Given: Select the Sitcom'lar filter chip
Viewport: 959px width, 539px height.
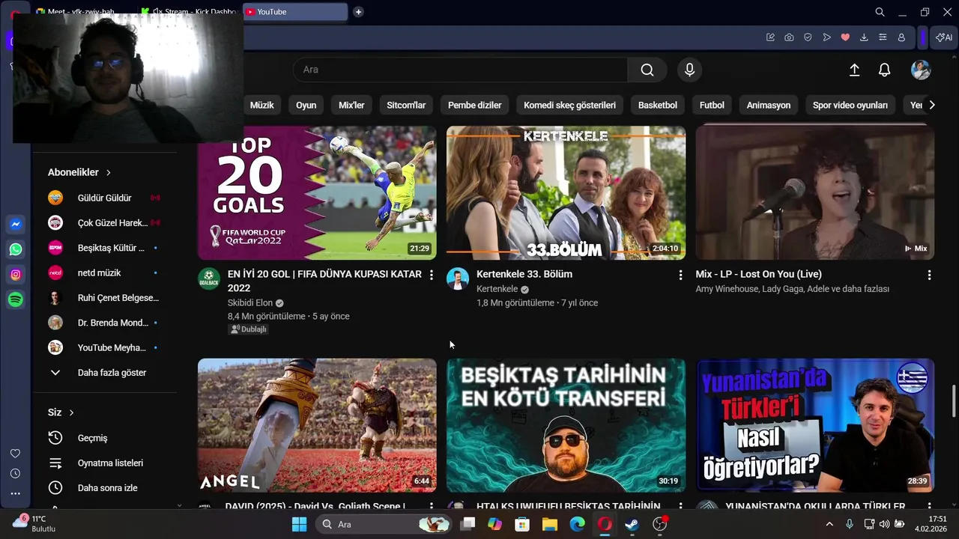Looking at the screenshot, I should click(406, 105).
